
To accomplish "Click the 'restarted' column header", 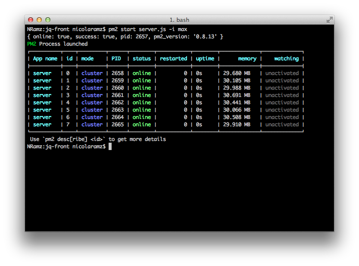I will [x=173, y=59].
